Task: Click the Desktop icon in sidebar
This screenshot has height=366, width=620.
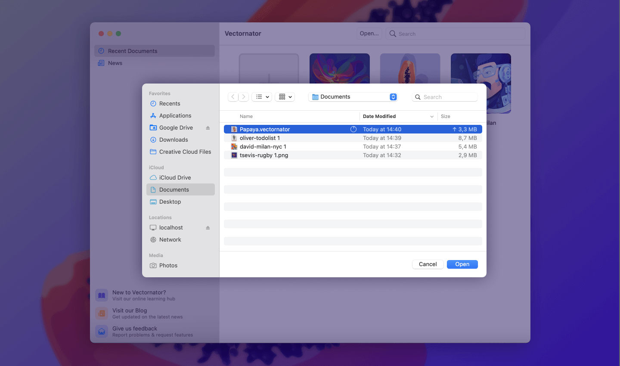Action: [x=153, y=202]
